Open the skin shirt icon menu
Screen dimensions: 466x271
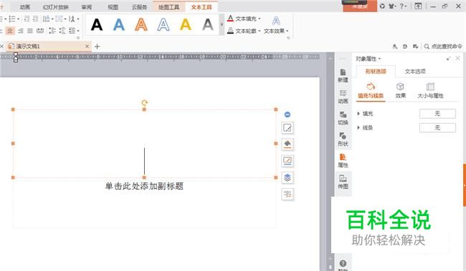click(392, 6)
